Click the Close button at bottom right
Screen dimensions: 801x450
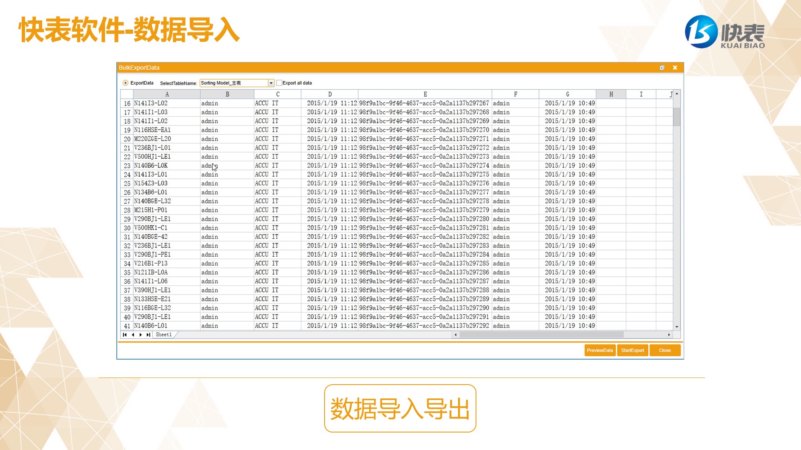pyautogui.click(x=665, y=350)
